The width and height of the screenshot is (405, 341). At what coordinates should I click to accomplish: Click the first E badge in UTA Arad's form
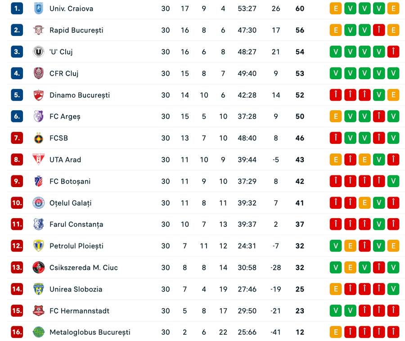point(335,160)
